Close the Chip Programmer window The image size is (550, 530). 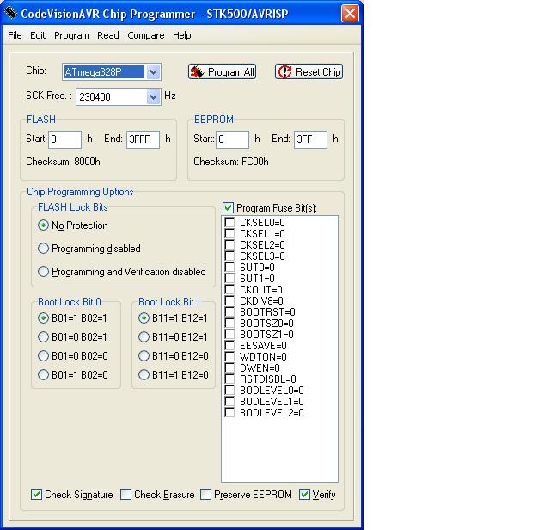pos(350,14)
